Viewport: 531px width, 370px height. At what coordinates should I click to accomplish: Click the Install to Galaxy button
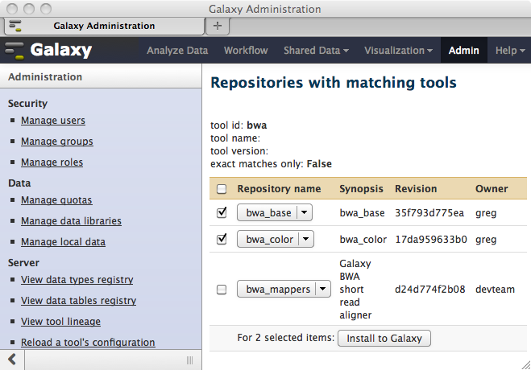[384, 339]
